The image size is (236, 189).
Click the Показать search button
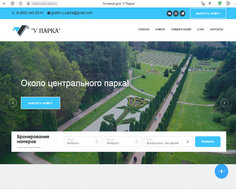208,142
